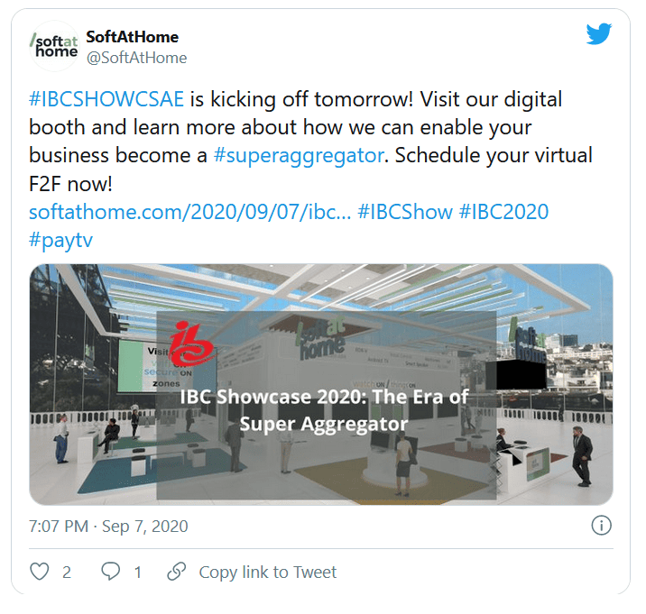The image size is (646, 614).
Task: Open the #superaggregator hashtag
Action: tap(299, 156)
